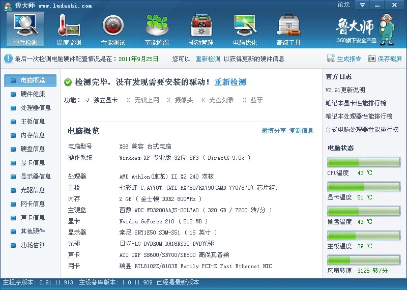
Task: Click monitor value 索尼 SDM-S51
Action: coord(168,233)
